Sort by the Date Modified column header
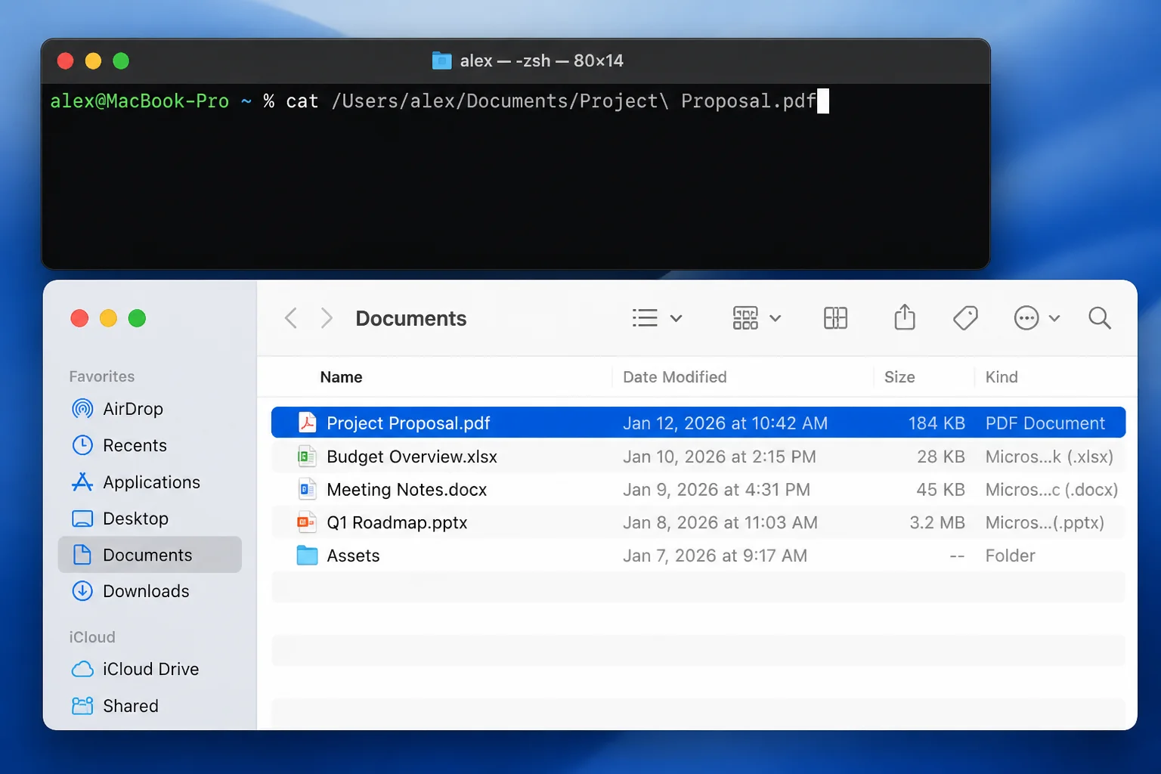Screen dimensions: 1161x774 pos(674,377)
